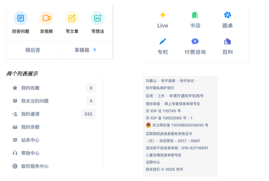Viewport: 269px width, 181px height.
Task: Select 我的余额 in the list
Action: point(30,127)
